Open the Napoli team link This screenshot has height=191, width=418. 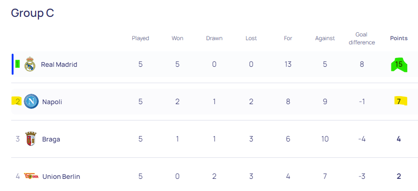tap(52, 102)
